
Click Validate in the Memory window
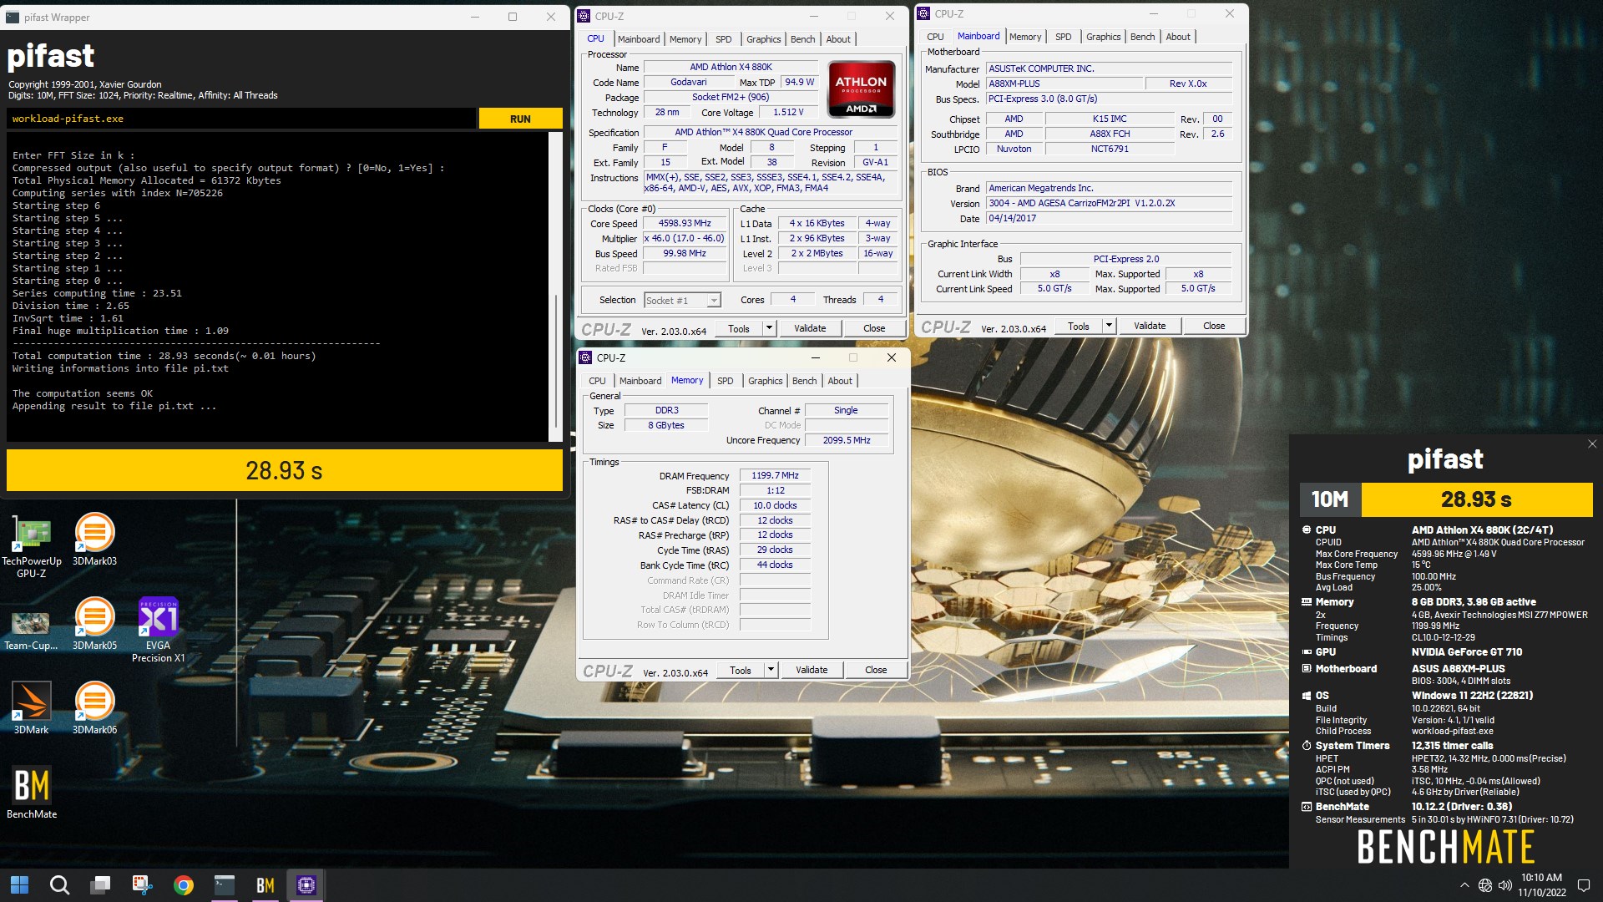coord(812,670)
